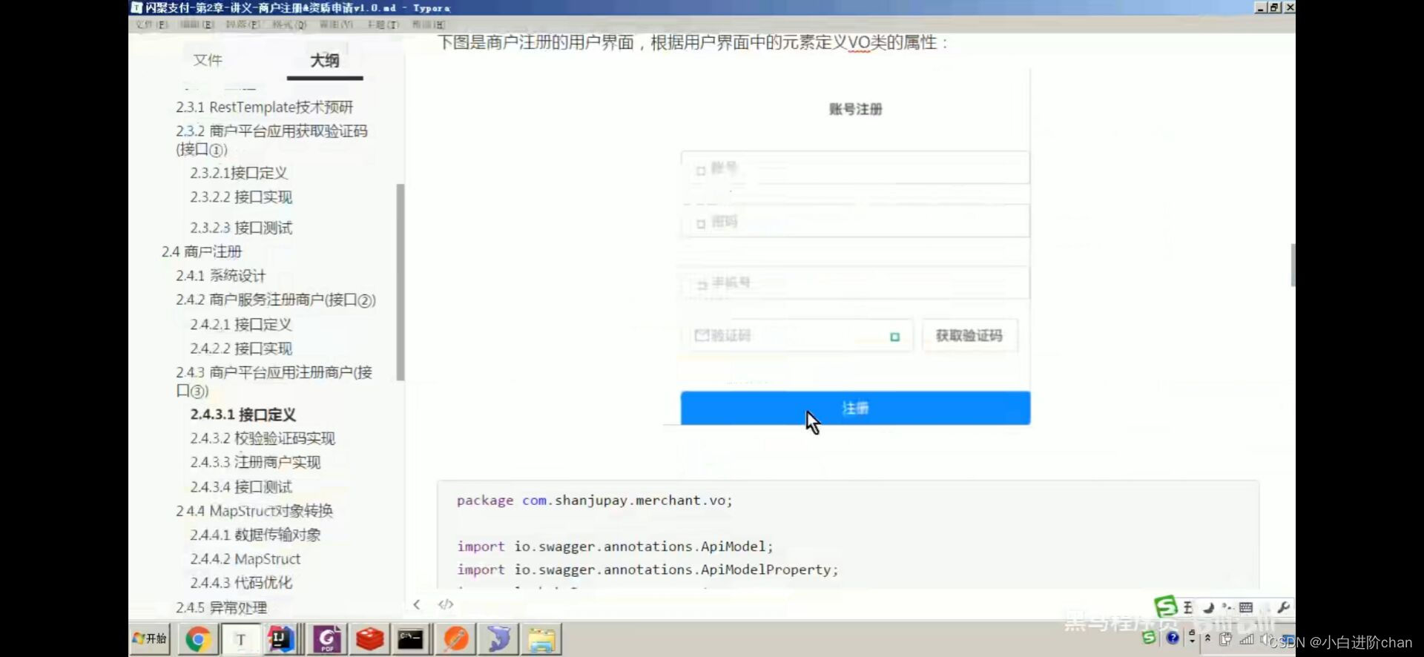
Task: Click the Start (开始) button
Action: coord(151,638)
